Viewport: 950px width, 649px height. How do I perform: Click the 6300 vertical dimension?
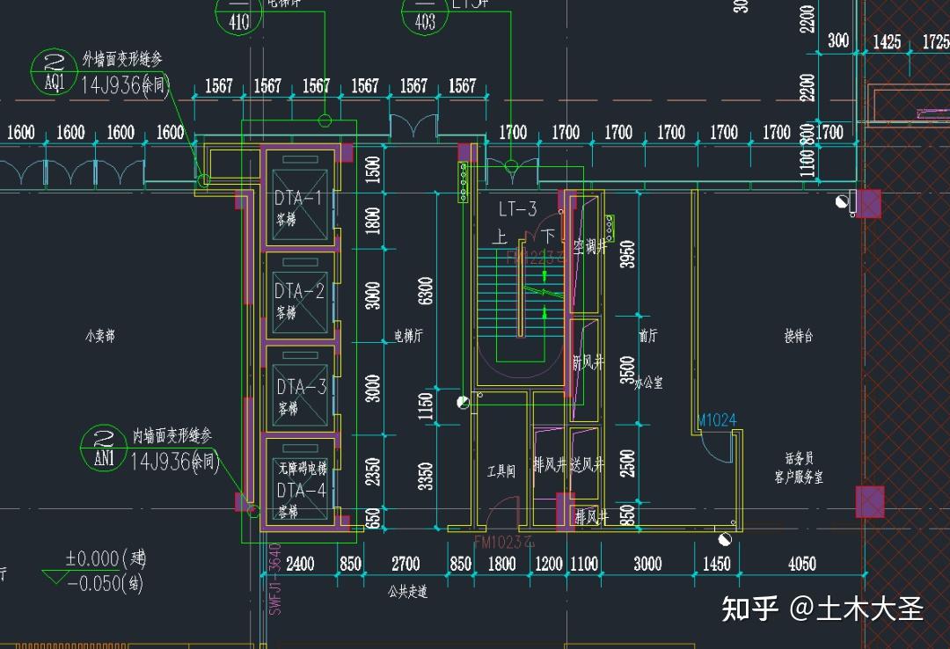(426, 291)
